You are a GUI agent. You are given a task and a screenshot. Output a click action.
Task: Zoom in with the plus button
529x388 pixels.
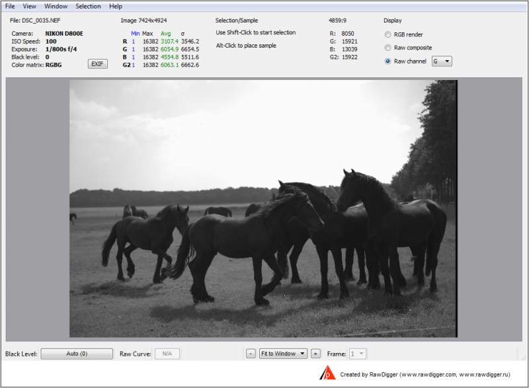[x=315, y=354]
